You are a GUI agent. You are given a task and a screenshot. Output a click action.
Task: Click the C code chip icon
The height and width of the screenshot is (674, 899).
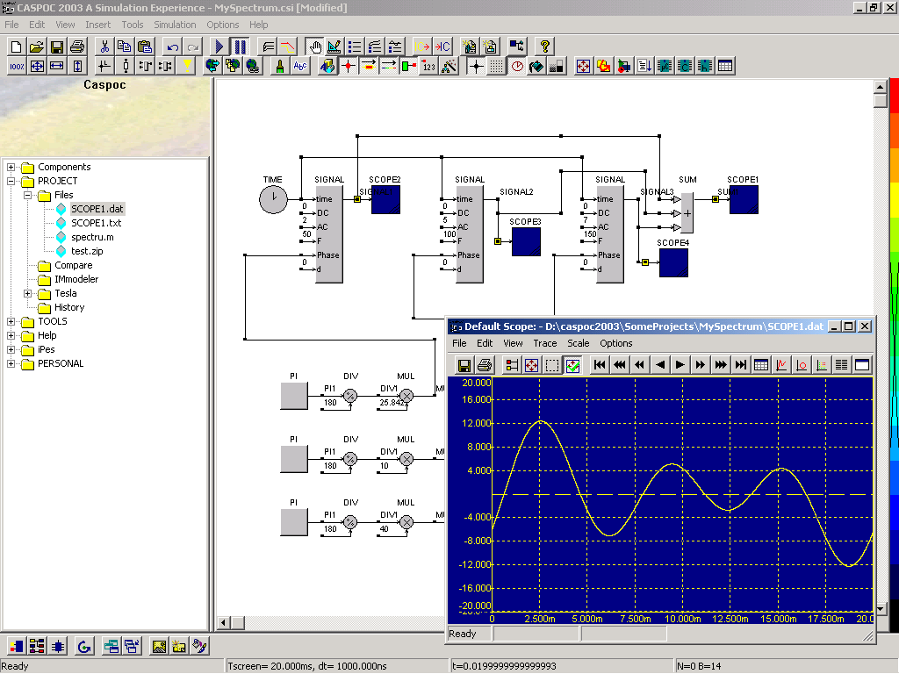pos(685,67)
